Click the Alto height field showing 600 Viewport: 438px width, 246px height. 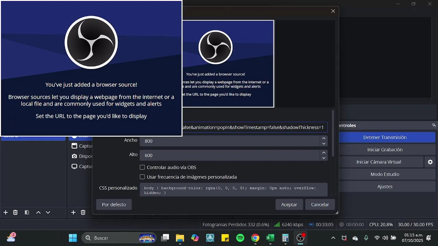pyautogui.click(x=230, y=155)
